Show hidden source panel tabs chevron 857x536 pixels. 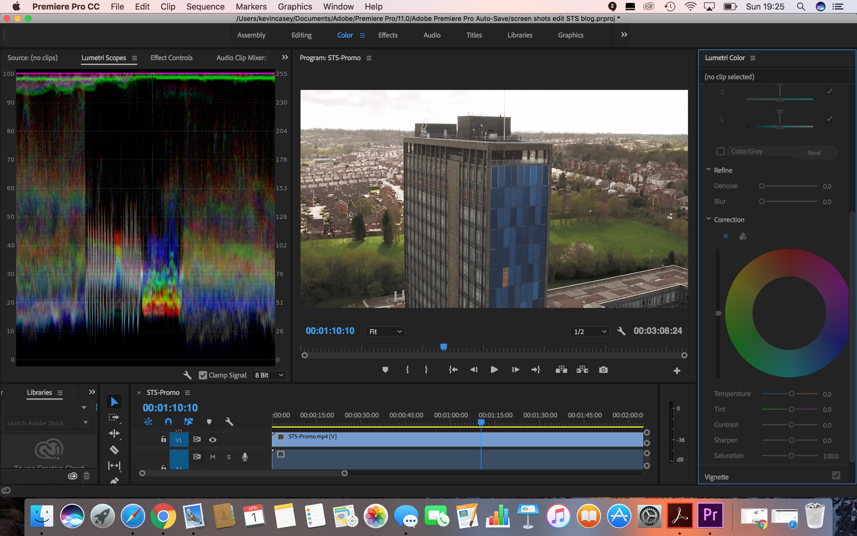(x=285, y=57)
